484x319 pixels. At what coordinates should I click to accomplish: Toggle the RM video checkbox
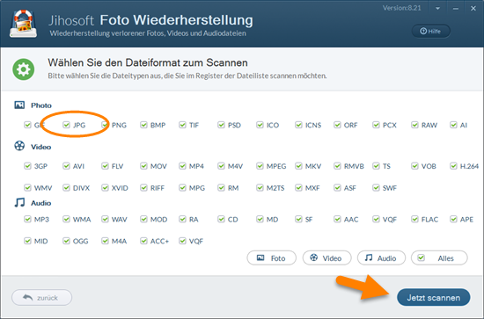[x=221, y=188]
